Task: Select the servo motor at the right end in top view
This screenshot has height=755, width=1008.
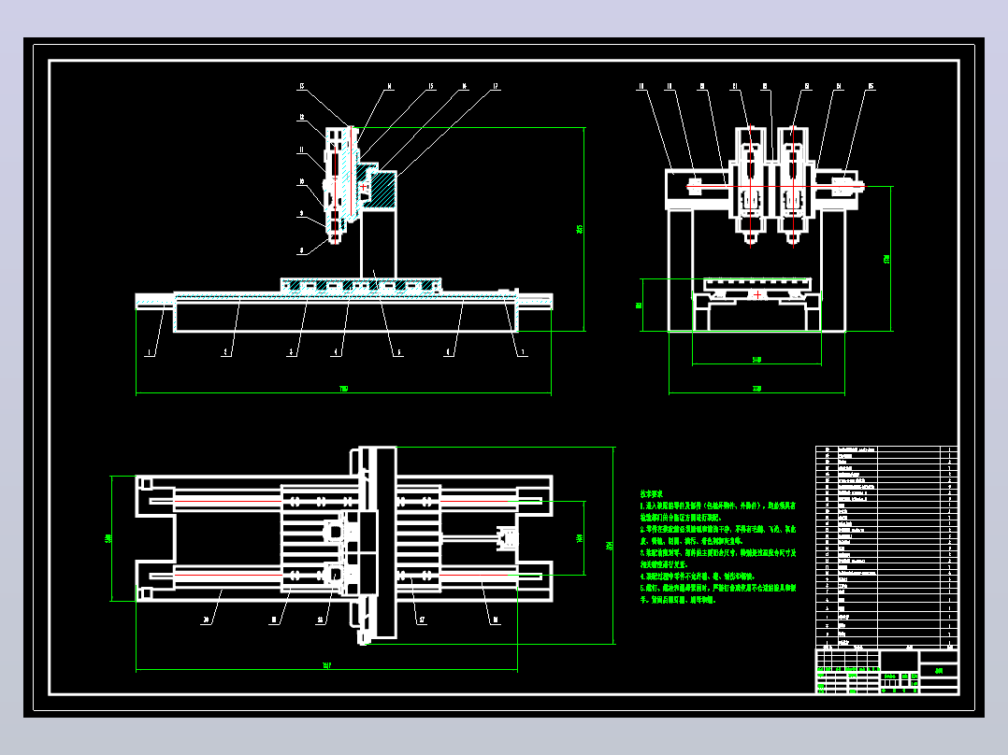Action: [507, 537]
